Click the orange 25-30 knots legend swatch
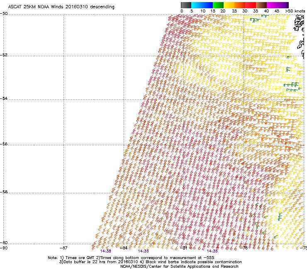The height and width of the screenshot is (269, 307). (x=240, y=5)
